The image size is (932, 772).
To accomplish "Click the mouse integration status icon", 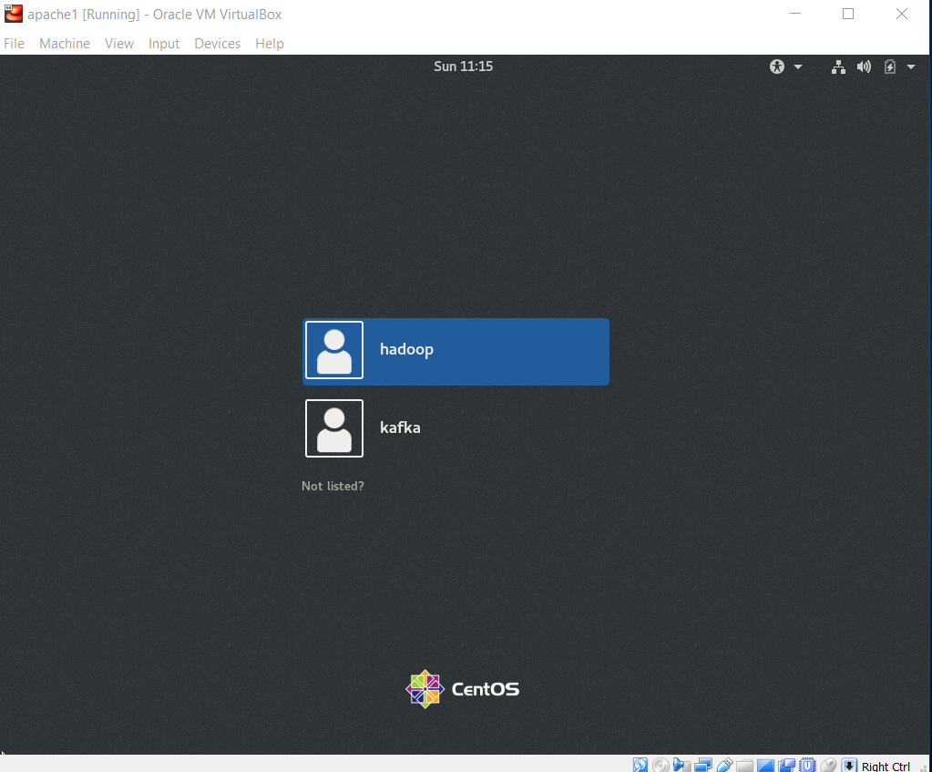I will pos(828,765).
